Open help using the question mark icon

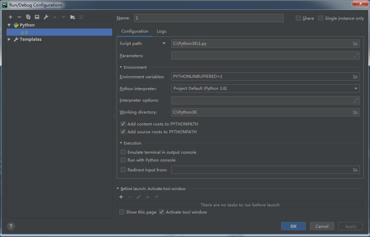pos(10,226)
